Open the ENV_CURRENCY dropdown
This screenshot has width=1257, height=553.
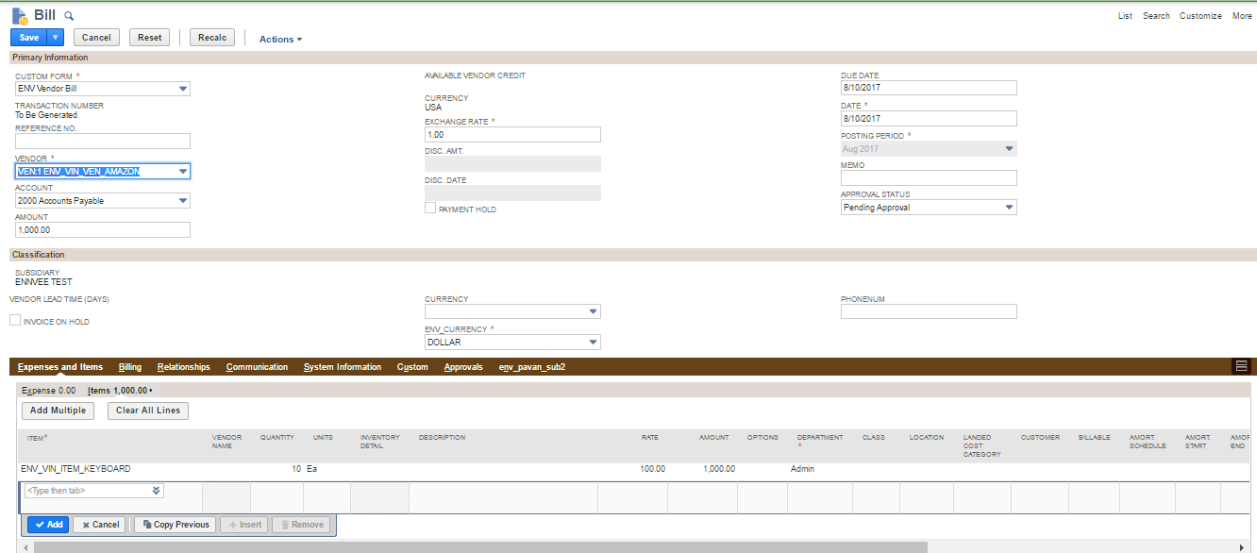pos(594,342)
